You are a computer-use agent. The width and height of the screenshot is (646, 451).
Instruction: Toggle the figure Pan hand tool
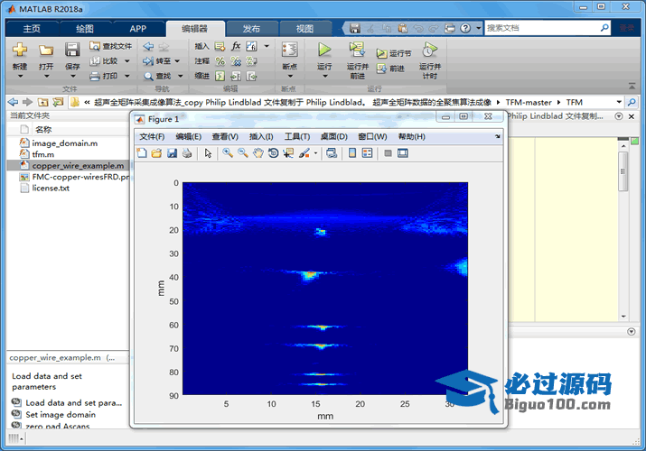(x=257, y=153)
